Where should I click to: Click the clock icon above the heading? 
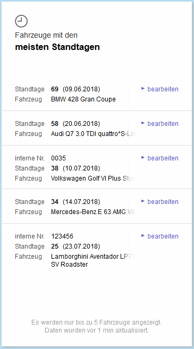[21, 21]
